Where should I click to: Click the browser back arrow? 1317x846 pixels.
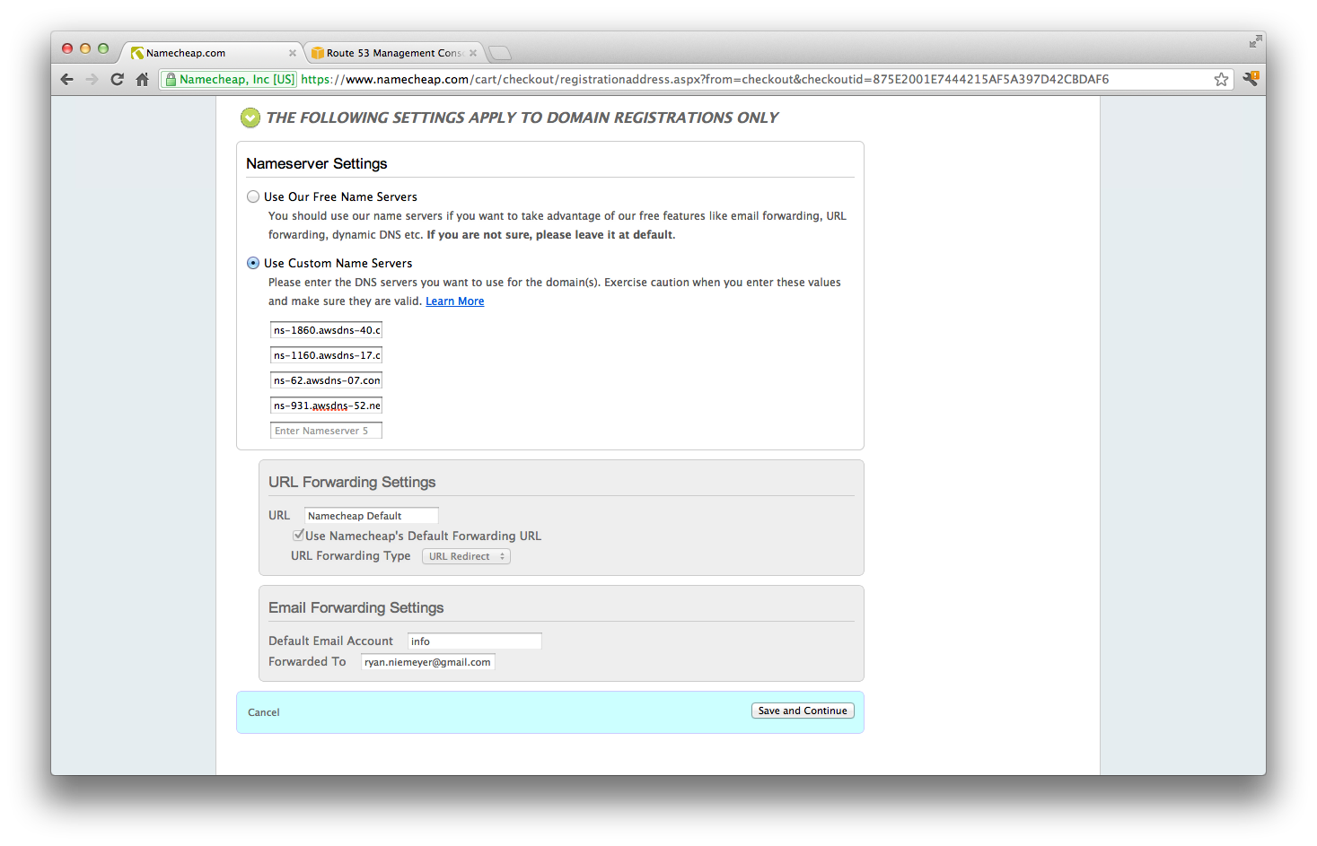[x=66, y=79]
